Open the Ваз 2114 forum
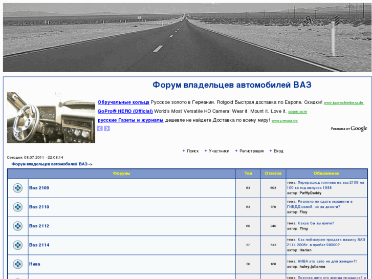Viewport: 372px width, 279px height. pyautogui.click(x=39, y=245)
